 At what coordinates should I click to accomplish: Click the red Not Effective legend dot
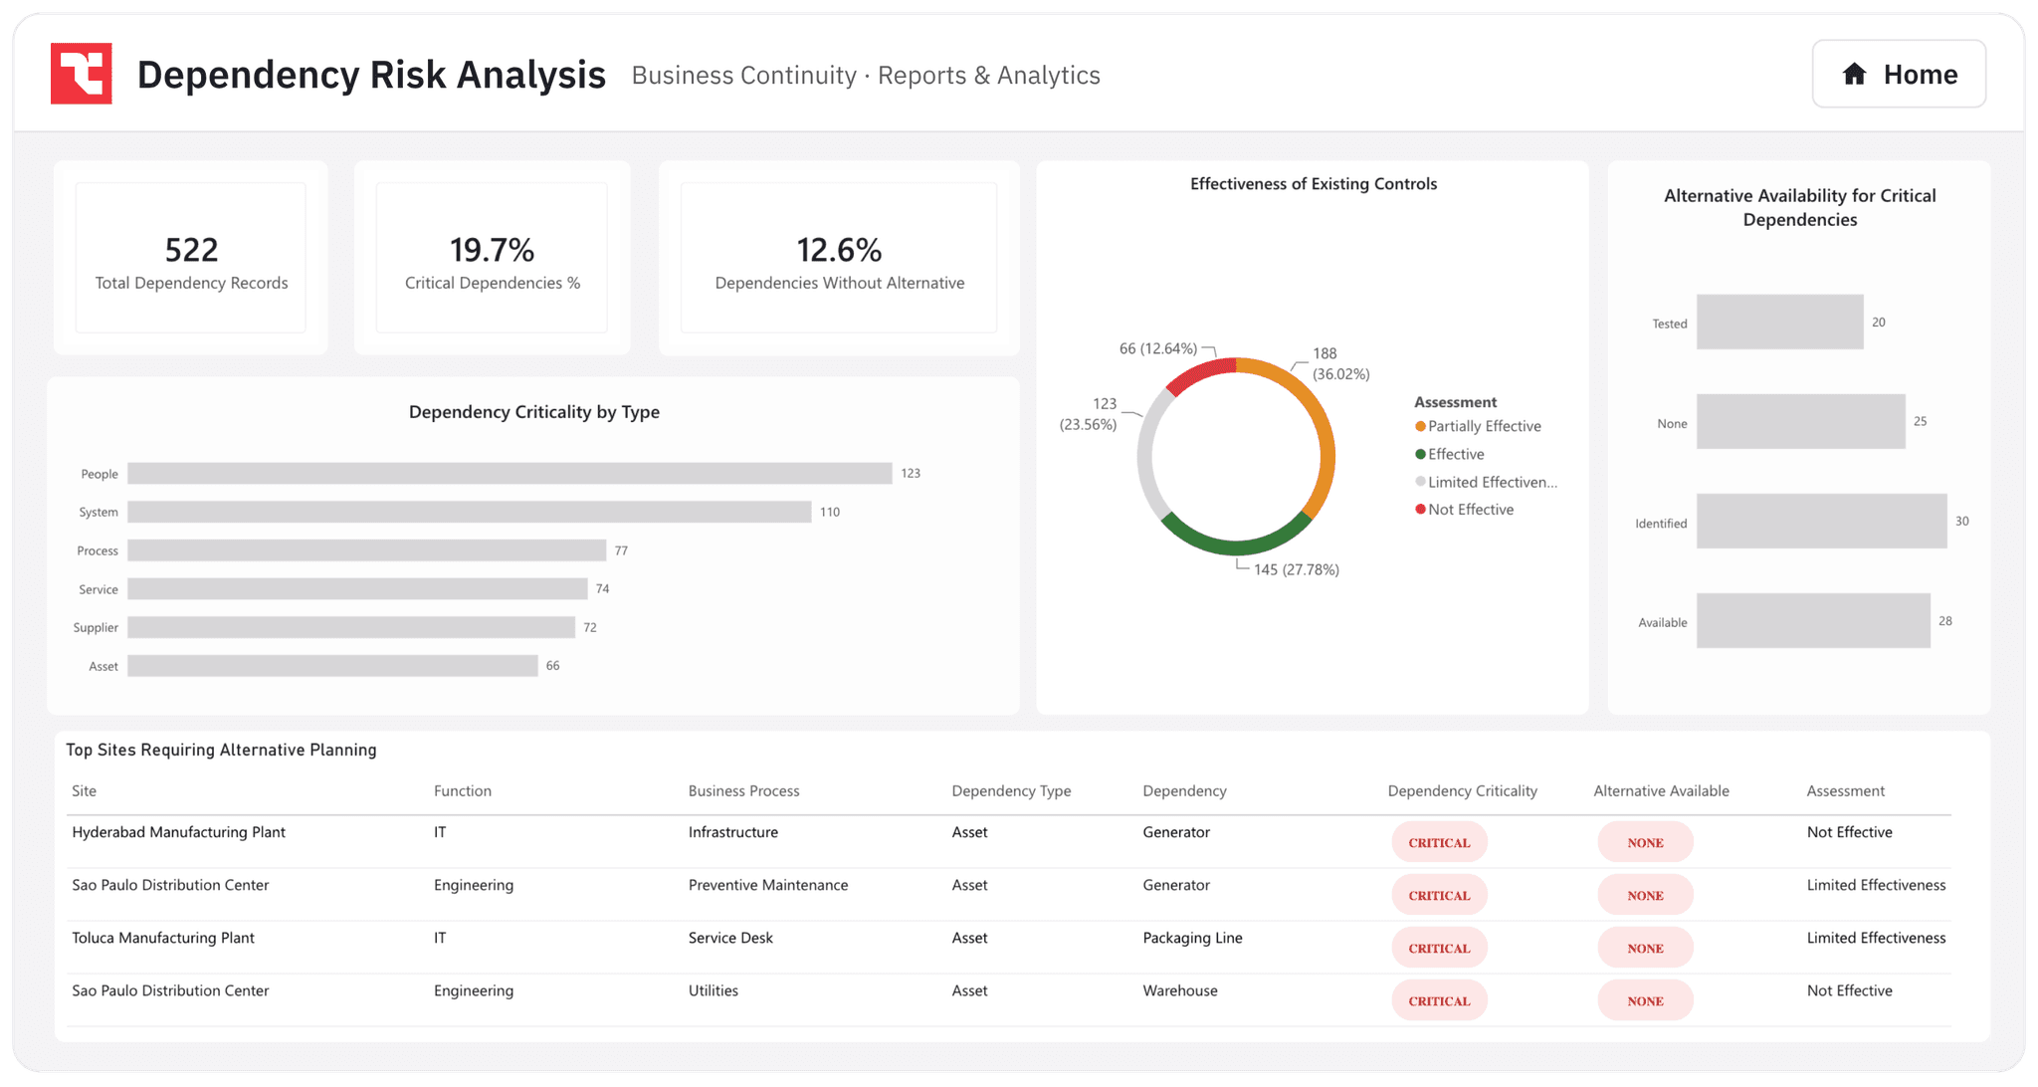pos(1420,510)
